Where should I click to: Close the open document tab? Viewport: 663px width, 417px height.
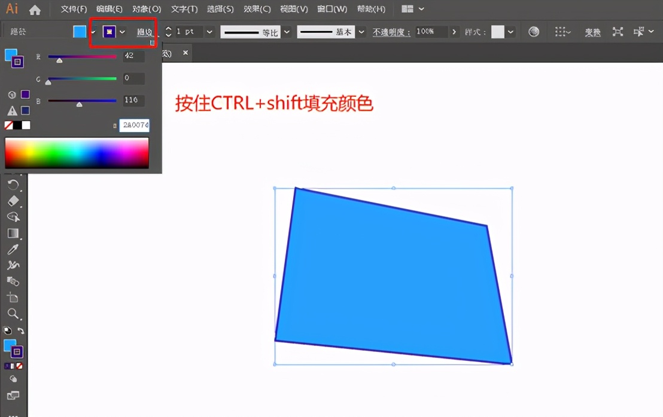tap(185, 53)
